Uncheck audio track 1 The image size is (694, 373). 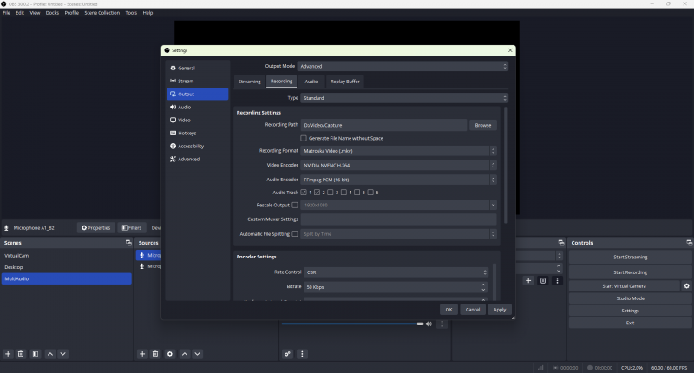[x=304, y=193]
